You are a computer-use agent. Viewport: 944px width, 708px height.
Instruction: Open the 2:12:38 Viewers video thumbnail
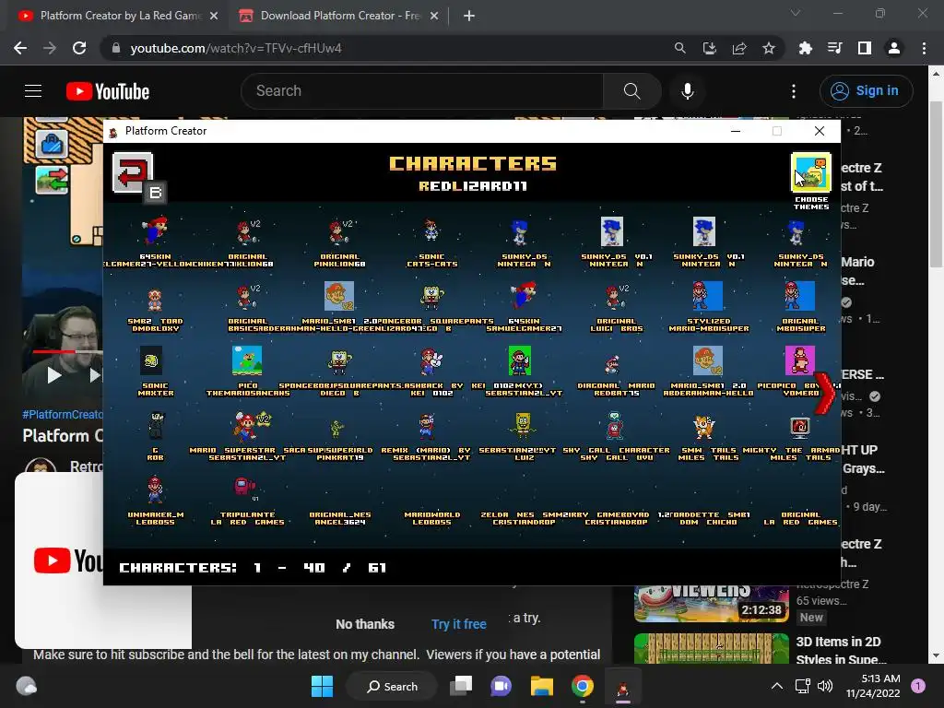[711, 603]
